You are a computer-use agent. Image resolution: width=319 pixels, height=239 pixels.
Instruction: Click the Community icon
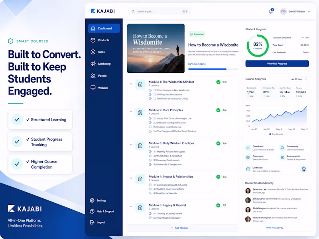click(282, 148)
